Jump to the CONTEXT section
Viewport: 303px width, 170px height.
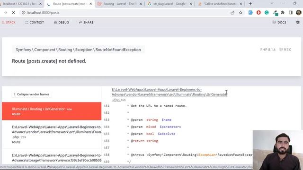(x=35, y=22)
